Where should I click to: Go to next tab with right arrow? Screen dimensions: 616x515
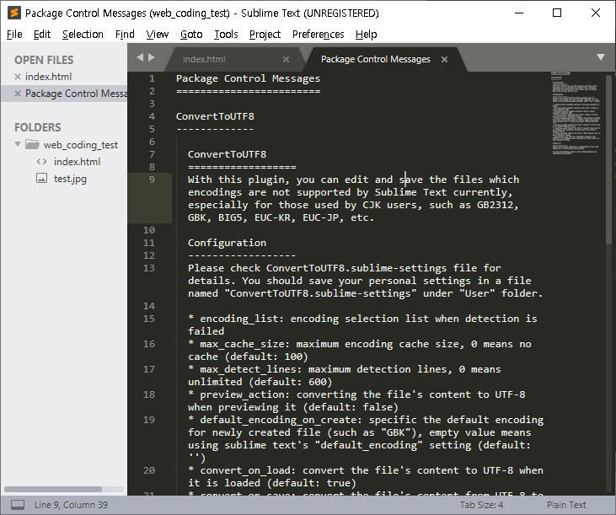152,57
